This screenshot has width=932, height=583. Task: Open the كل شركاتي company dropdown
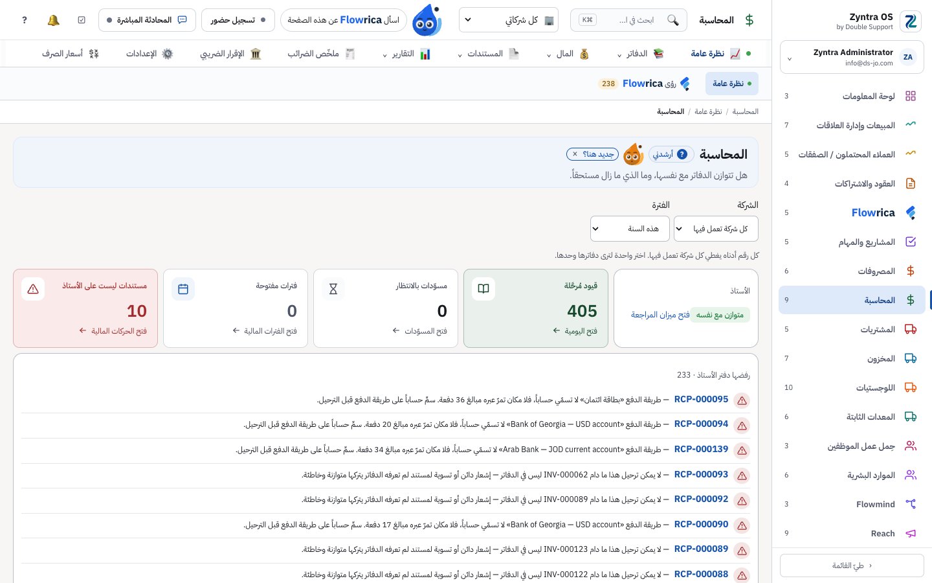(x=509, y=20)
